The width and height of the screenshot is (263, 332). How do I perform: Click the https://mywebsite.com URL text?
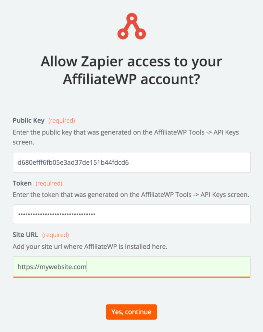pyautogui.click(x=51, y=267)
